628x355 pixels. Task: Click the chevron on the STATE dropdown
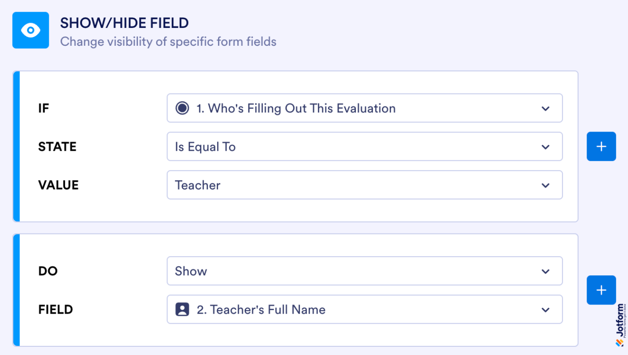point(545,147)
